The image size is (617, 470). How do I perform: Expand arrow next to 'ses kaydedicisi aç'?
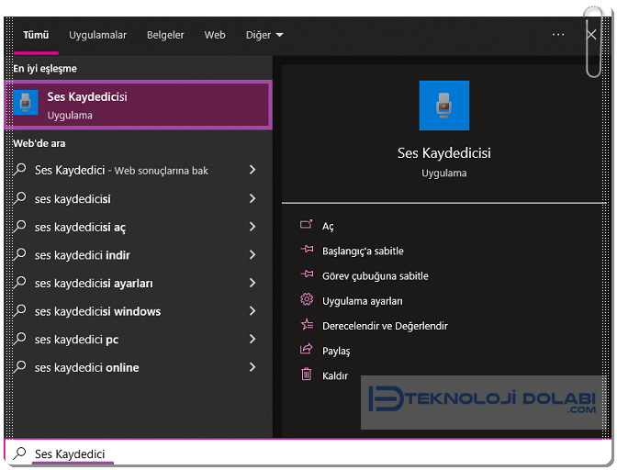(x=252, y=227)
